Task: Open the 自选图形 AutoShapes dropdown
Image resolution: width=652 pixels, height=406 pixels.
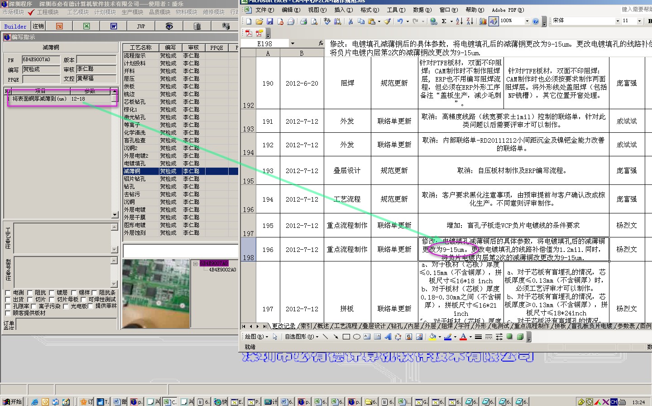Action: [x=302, y=337]
